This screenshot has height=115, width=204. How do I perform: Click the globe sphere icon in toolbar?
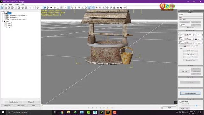[x=107, y=8]
